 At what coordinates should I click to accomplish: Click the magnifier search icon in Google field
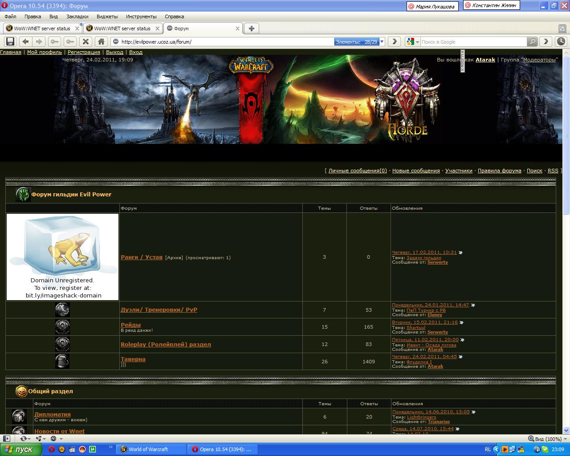[x=532, y=41]
